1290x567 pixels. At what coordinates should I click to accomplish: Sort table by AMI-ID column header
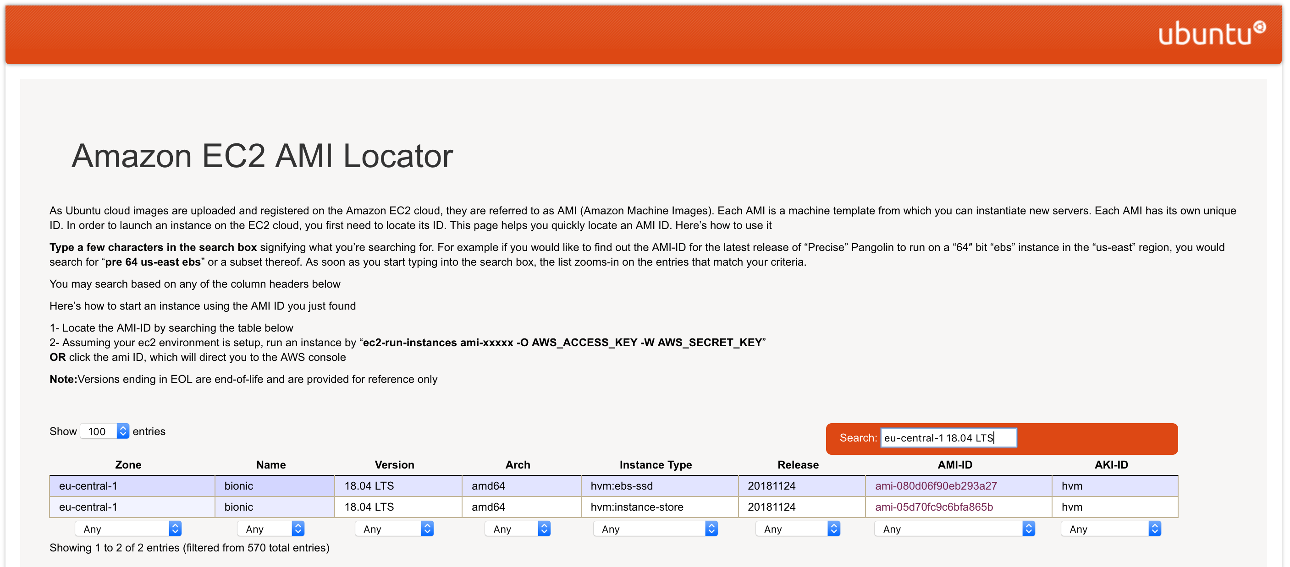click(954, 464)
